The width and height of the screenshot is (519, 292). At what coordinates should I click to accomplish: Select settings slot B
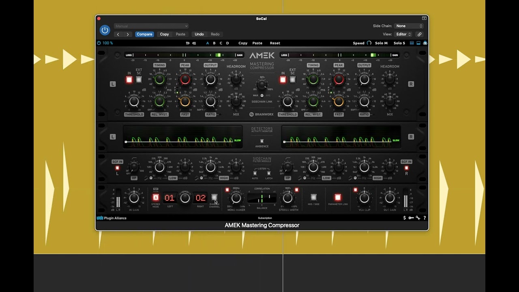point(214,43)
